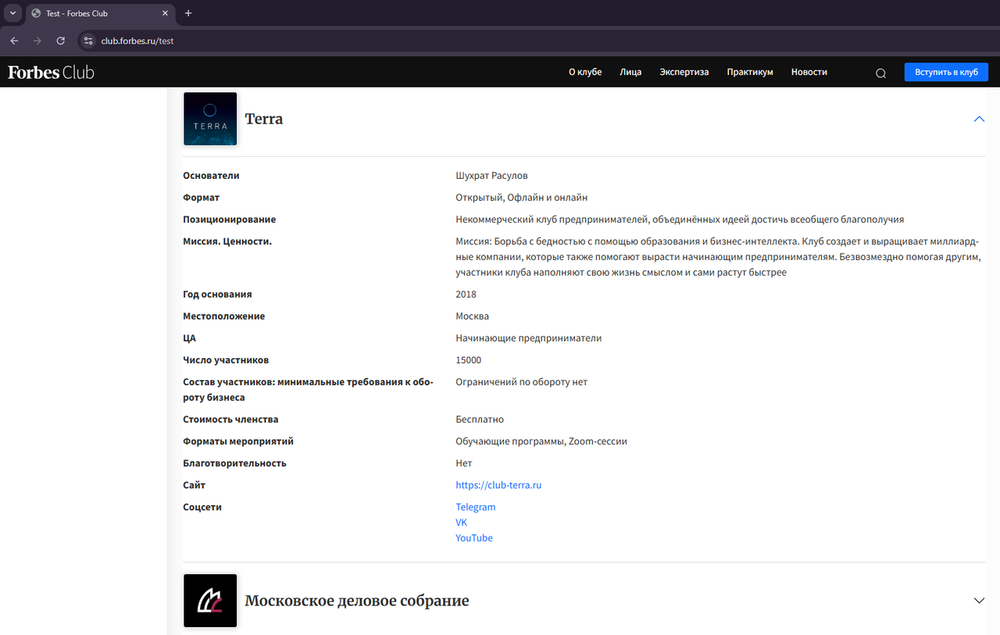Click the Форматы мероприятий row label

(x=238, y=441)
